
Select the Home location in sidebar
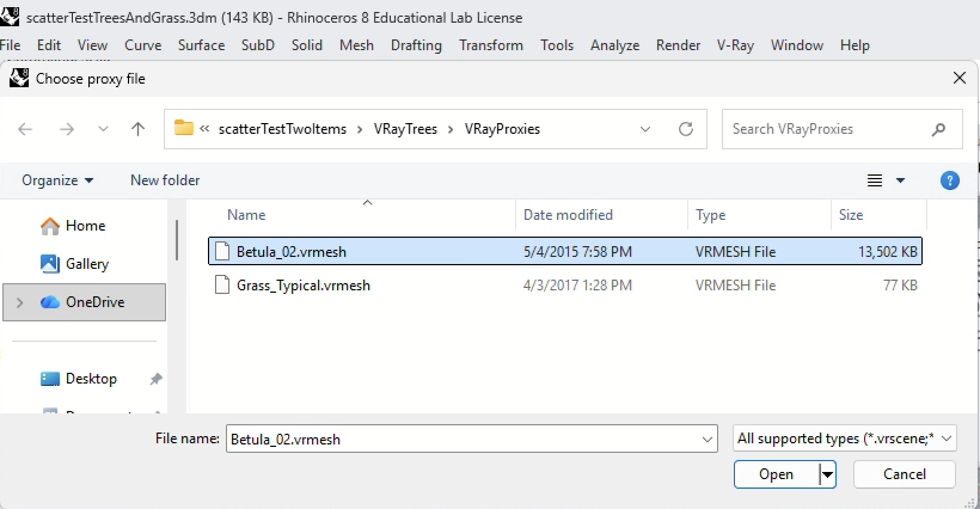pyautogui.click(x=85, y=226)
